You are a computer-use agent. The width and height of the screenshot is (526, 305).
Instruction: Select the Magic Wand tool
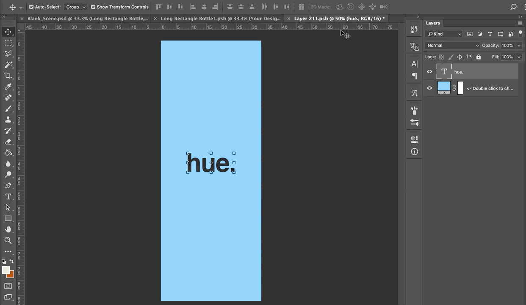[8, 65]
